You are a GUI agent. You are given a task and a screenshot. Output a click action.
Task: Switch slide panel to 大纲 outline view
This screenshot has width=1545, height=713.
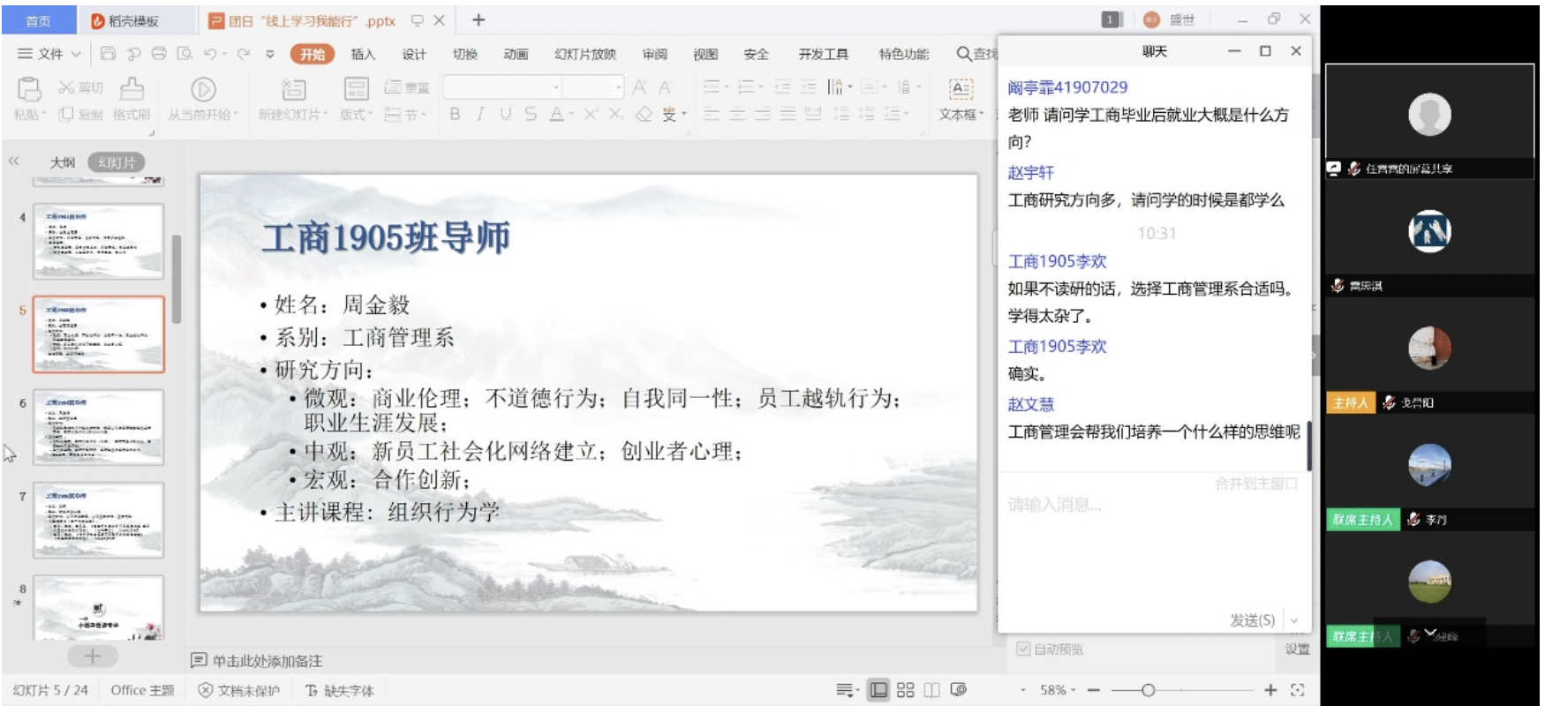click(63, 162)
